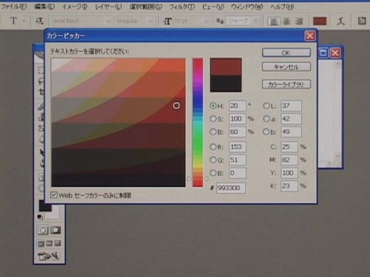
Task: Open the ビュー menu
Action: point(213,7)
